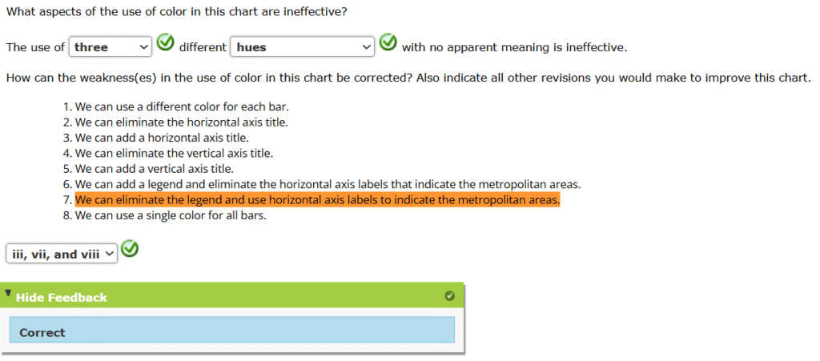Click the 'How can the weakness(es)' question text
Image resolution: width=820 pixels, height=361 pixels.
pyautogui.click(x=408, y=78)
